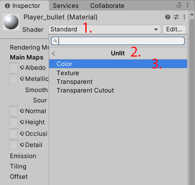Focus the shader search field
This screenshot has height=185, width=195.
(x=118, y=41)
